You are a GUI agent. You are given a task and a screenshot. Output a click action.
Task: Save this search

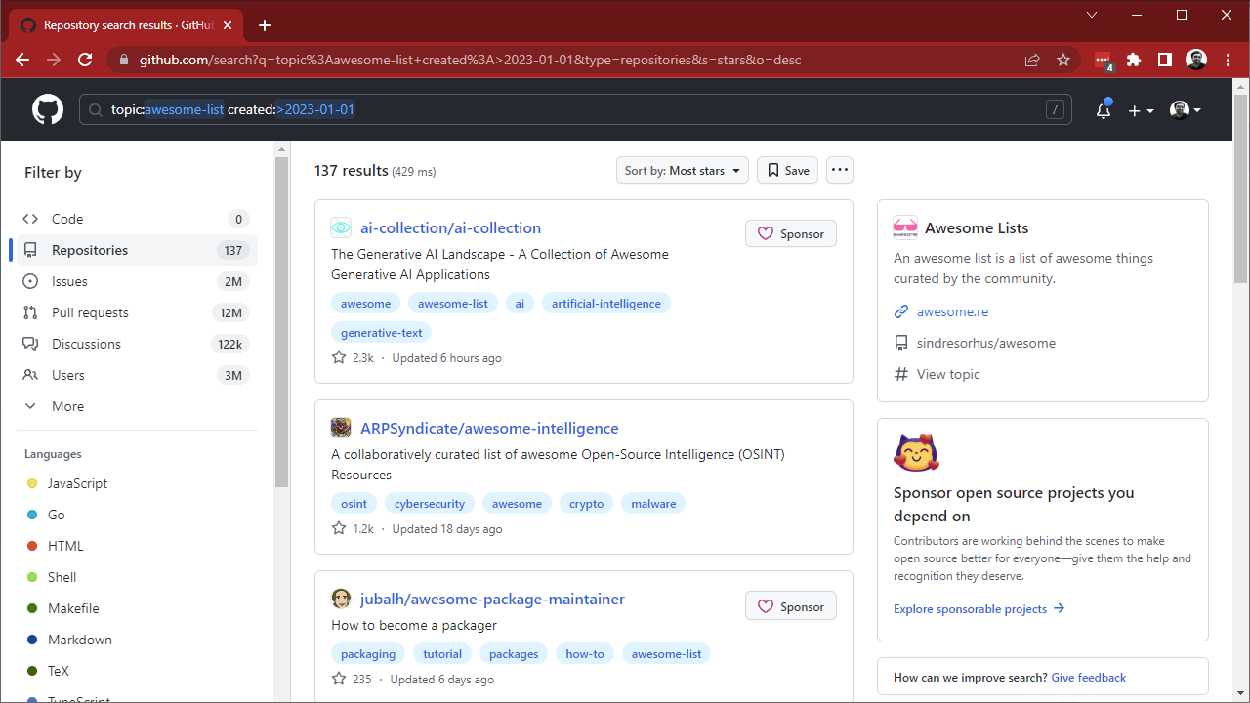click(x=787, y=170)
